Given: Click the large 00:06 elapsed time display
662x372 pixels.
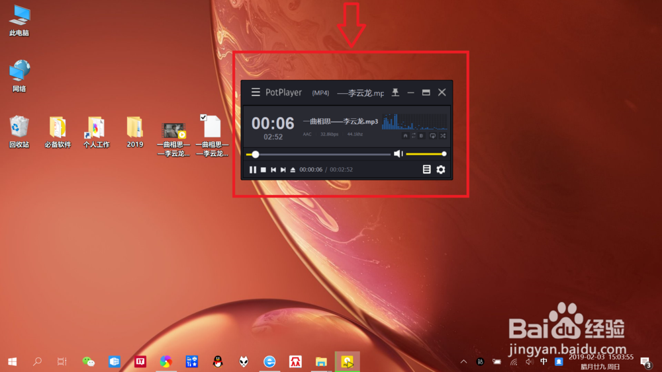Looking at the screenshot, I should [x=273, y=124].
